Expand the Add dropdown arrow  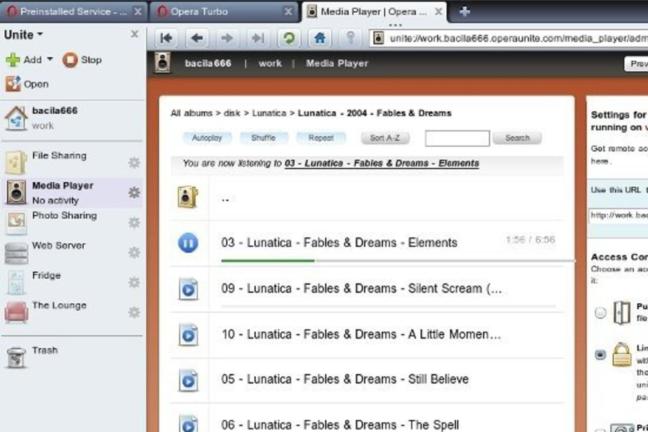point(50,59)
